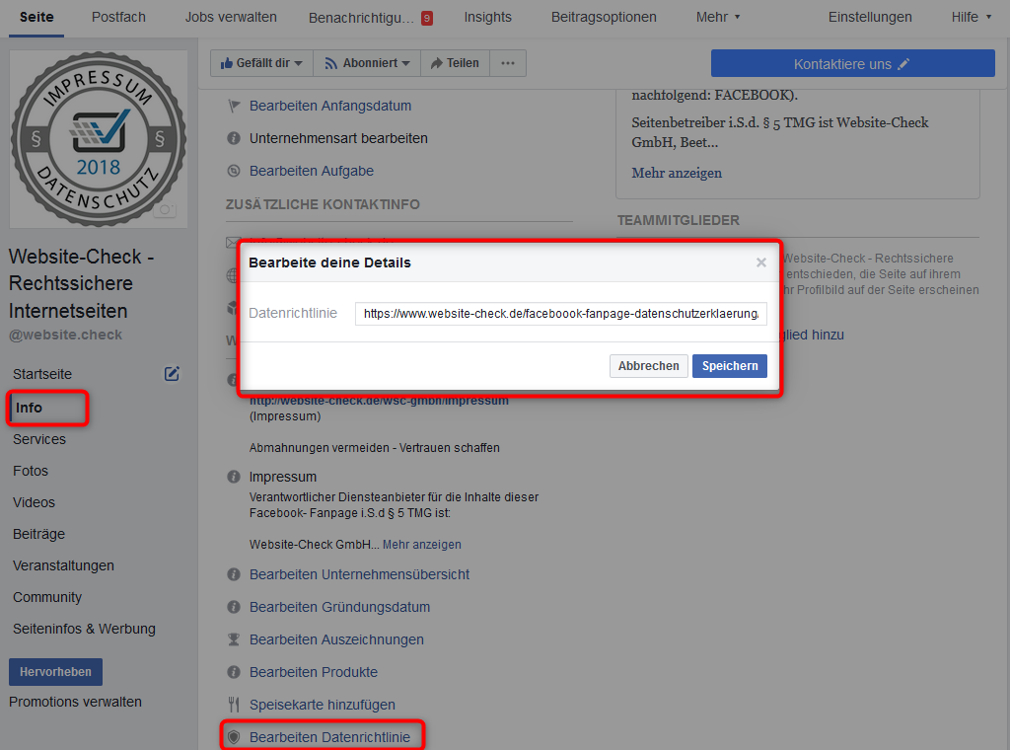Click the info icon beside Unternehmensart bearbeiten

pos(234,138)
